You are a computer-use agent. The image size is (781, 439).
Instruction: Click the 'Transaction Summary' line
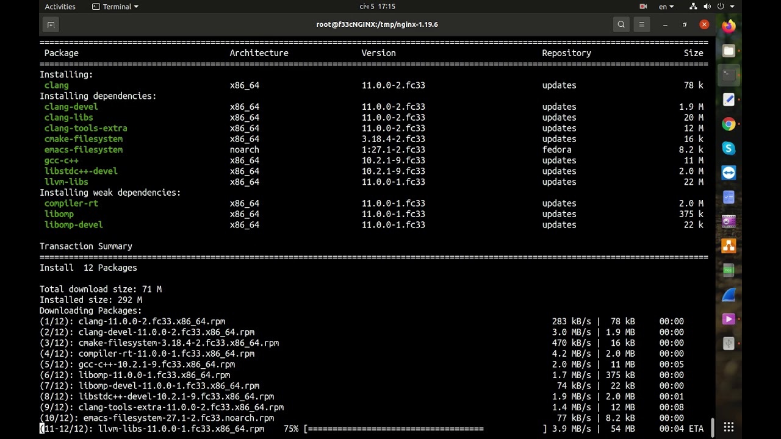coord(86,246)
